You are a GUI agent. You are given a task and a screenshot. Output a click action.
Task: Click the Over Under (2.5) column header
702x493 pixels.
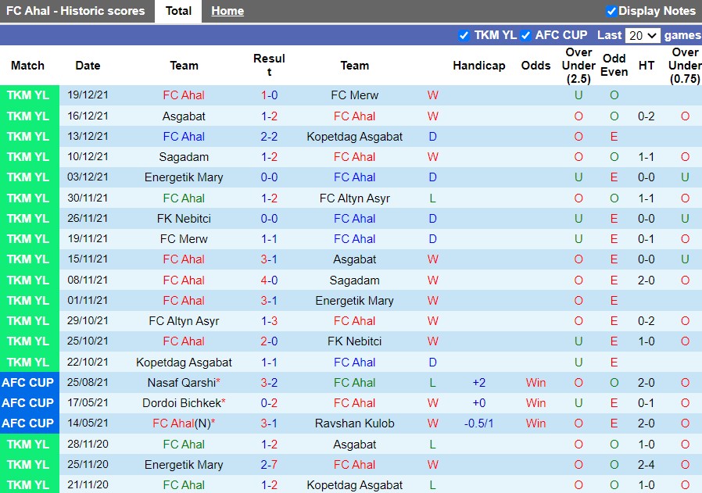pos(578,66)
